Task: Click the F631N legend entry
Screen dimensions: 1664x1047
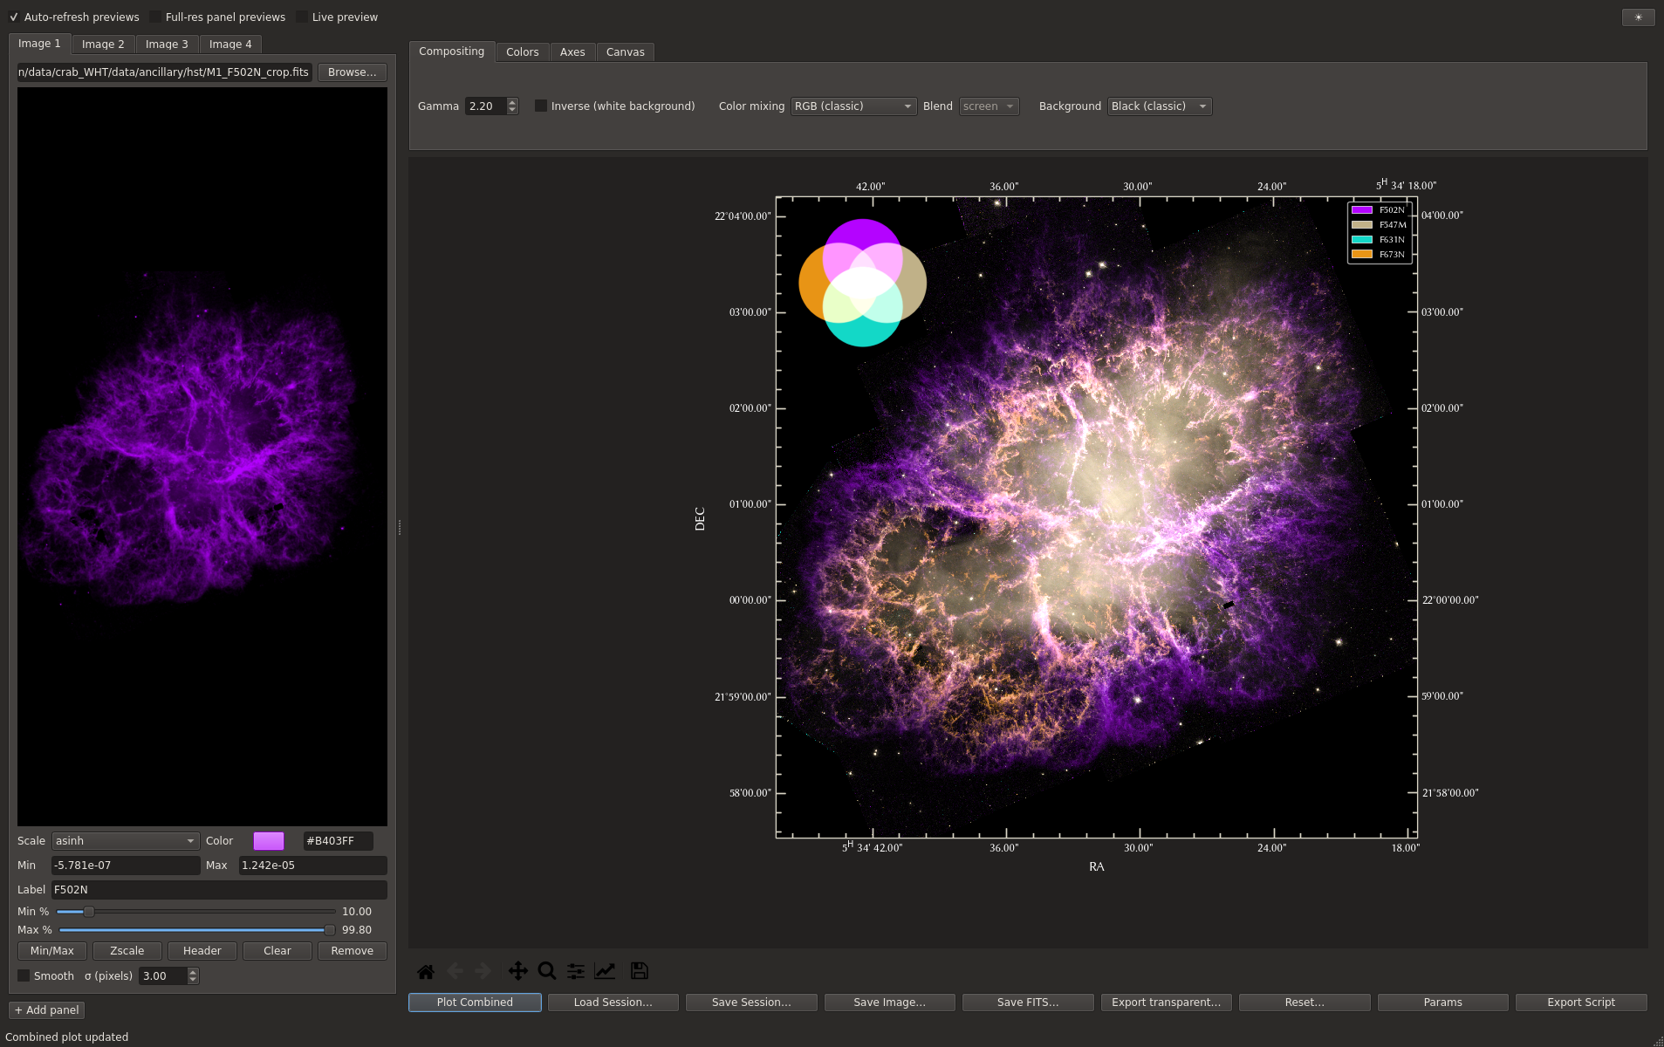Action: pyautogui.click(x=1379, y=240)
